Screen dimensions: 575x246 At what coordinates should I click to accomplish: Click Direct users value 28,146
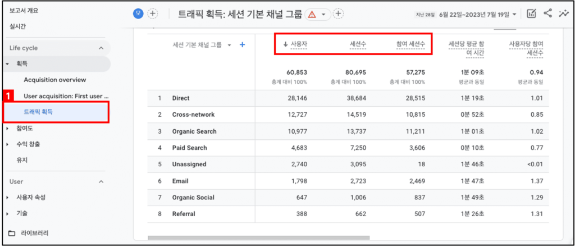(296, 98)
